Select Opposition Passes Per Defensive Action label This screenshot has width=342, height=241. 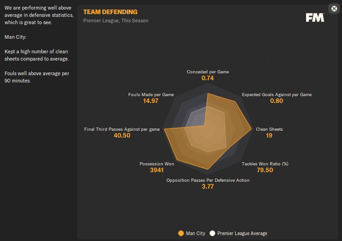(208, 180)
